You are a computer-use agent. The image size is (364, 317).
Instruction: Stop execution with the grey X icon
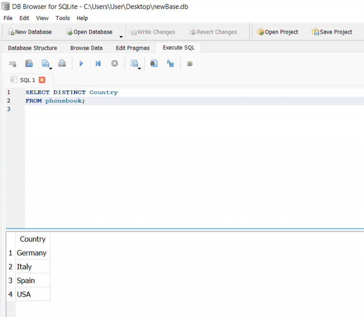(x=114, y=63)
